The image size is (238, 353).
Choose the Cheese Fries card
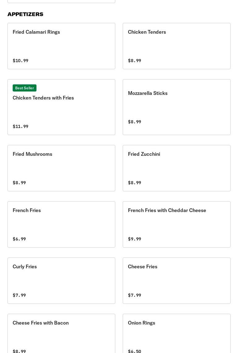tap(176, 280)
